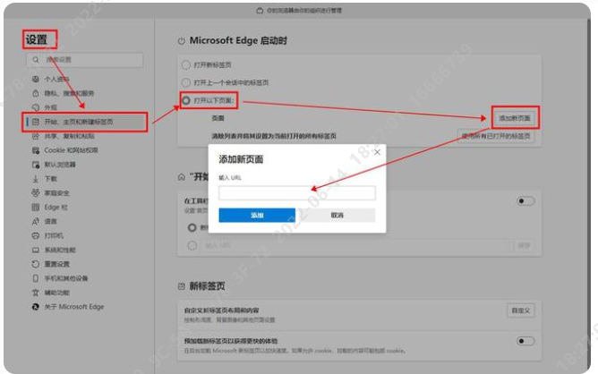This screenshot has width=598, height=374.
Task: Click the Edge 栏 bar icon
Action: [36, 207]
